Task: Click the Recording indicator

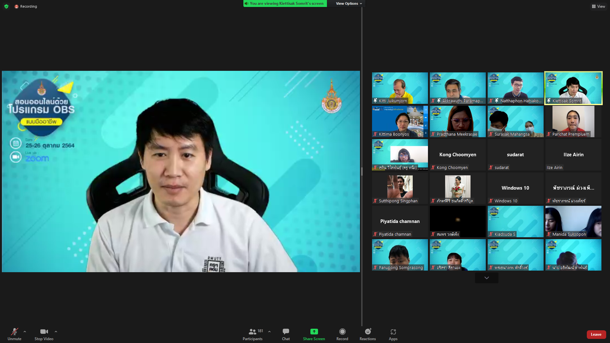Action: pyautogui.click(x=26, y=6)
